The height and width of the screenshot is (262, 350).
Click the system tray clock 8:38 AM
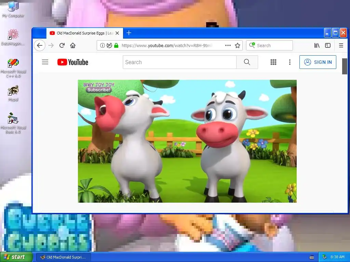[x=337, y=257]
